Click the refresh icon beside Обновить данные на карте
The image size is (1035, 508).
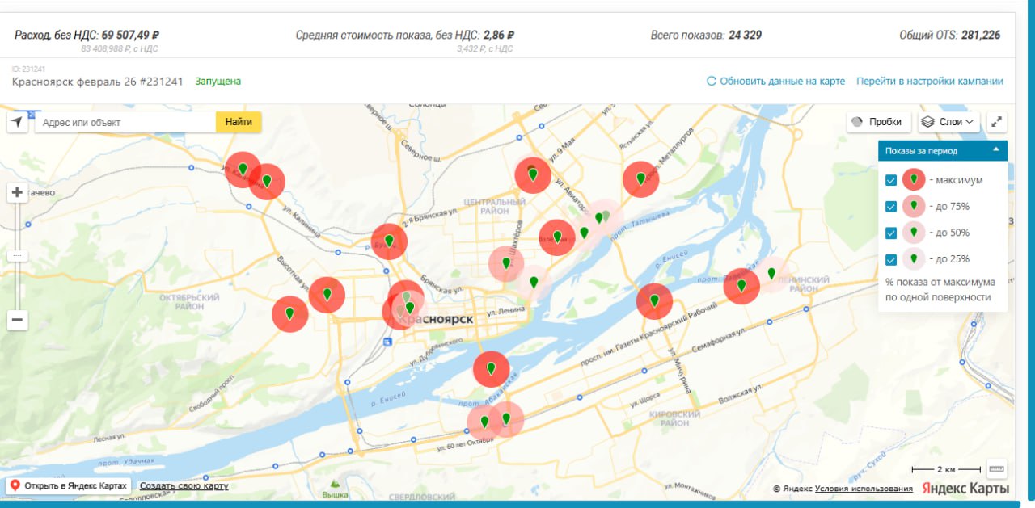(712, 82)
